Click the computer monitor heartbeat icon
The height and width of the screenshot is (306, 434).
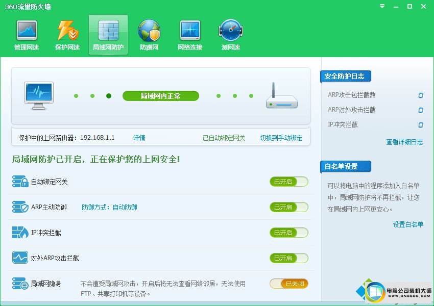(38, 96)
